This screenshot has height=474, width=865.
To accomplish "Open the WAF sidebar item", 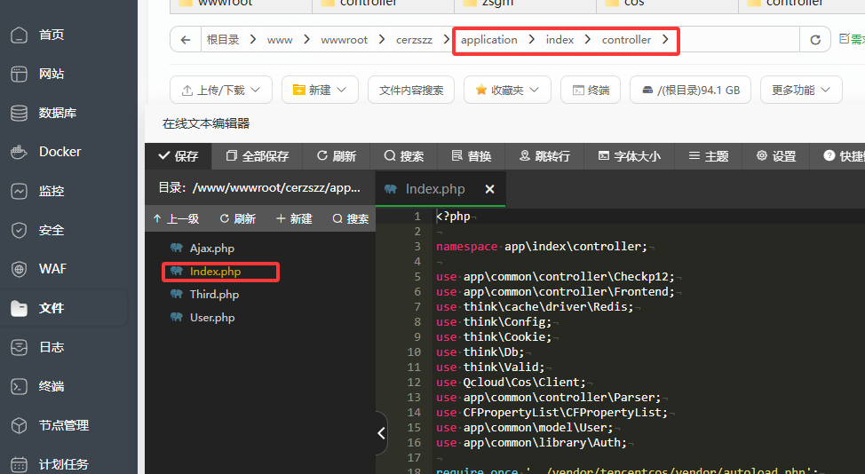I will [x=52, y=269].
